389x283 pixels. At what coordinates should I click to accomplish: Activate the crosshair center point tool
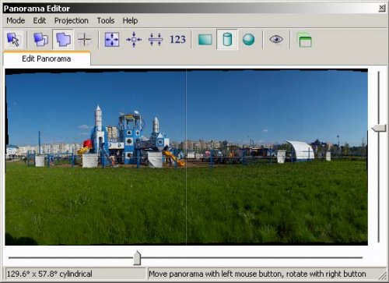click(84, 40)
